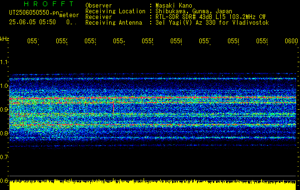Click the 0.7 kHz frequency axis label
The height and width of the screenshot is (190, 300).
4,157
